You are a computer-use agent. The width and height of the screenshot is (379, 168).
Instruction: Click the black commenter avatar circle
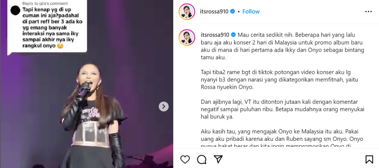point(16,10)
